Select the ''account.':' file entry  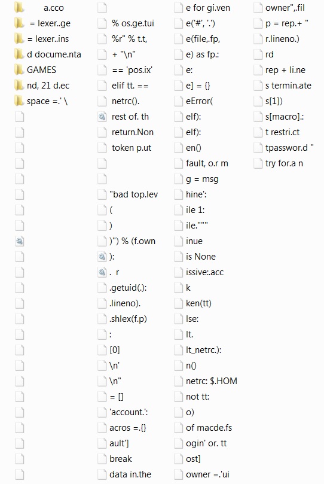(x=129, y=412)
